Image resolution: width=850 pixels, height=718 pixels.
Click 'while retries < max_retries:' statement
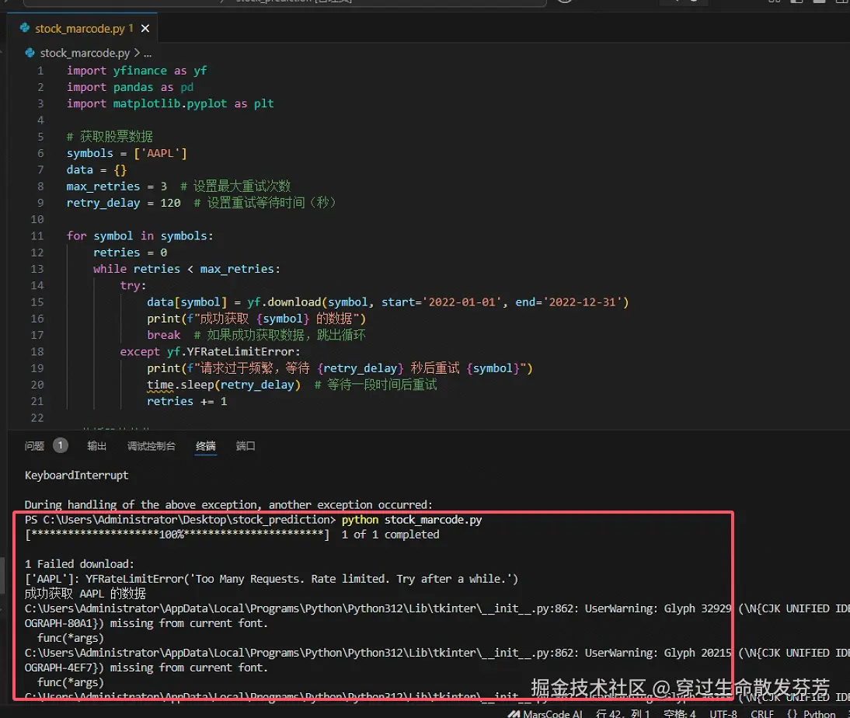186,269
